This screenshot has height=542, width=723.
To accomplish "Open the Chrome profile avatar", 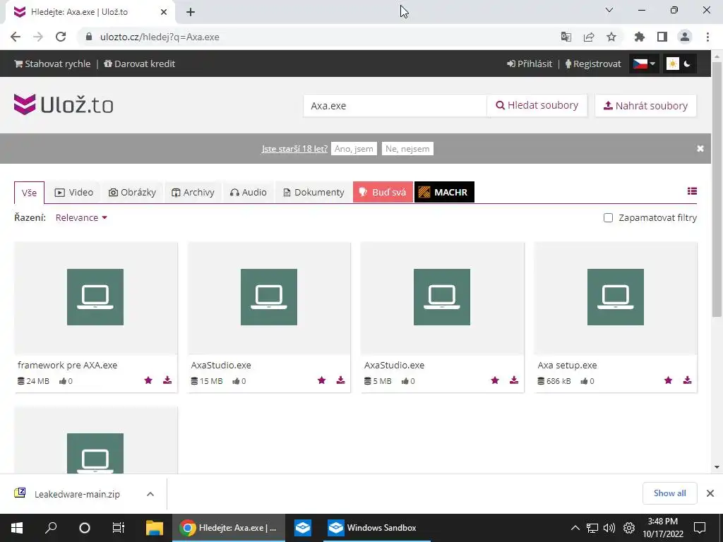I will coord(685,37).
